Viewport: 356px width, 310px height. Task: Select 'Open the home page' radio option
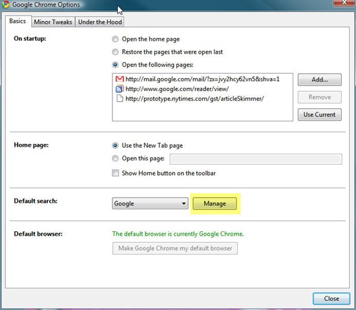tap(116, 39)
